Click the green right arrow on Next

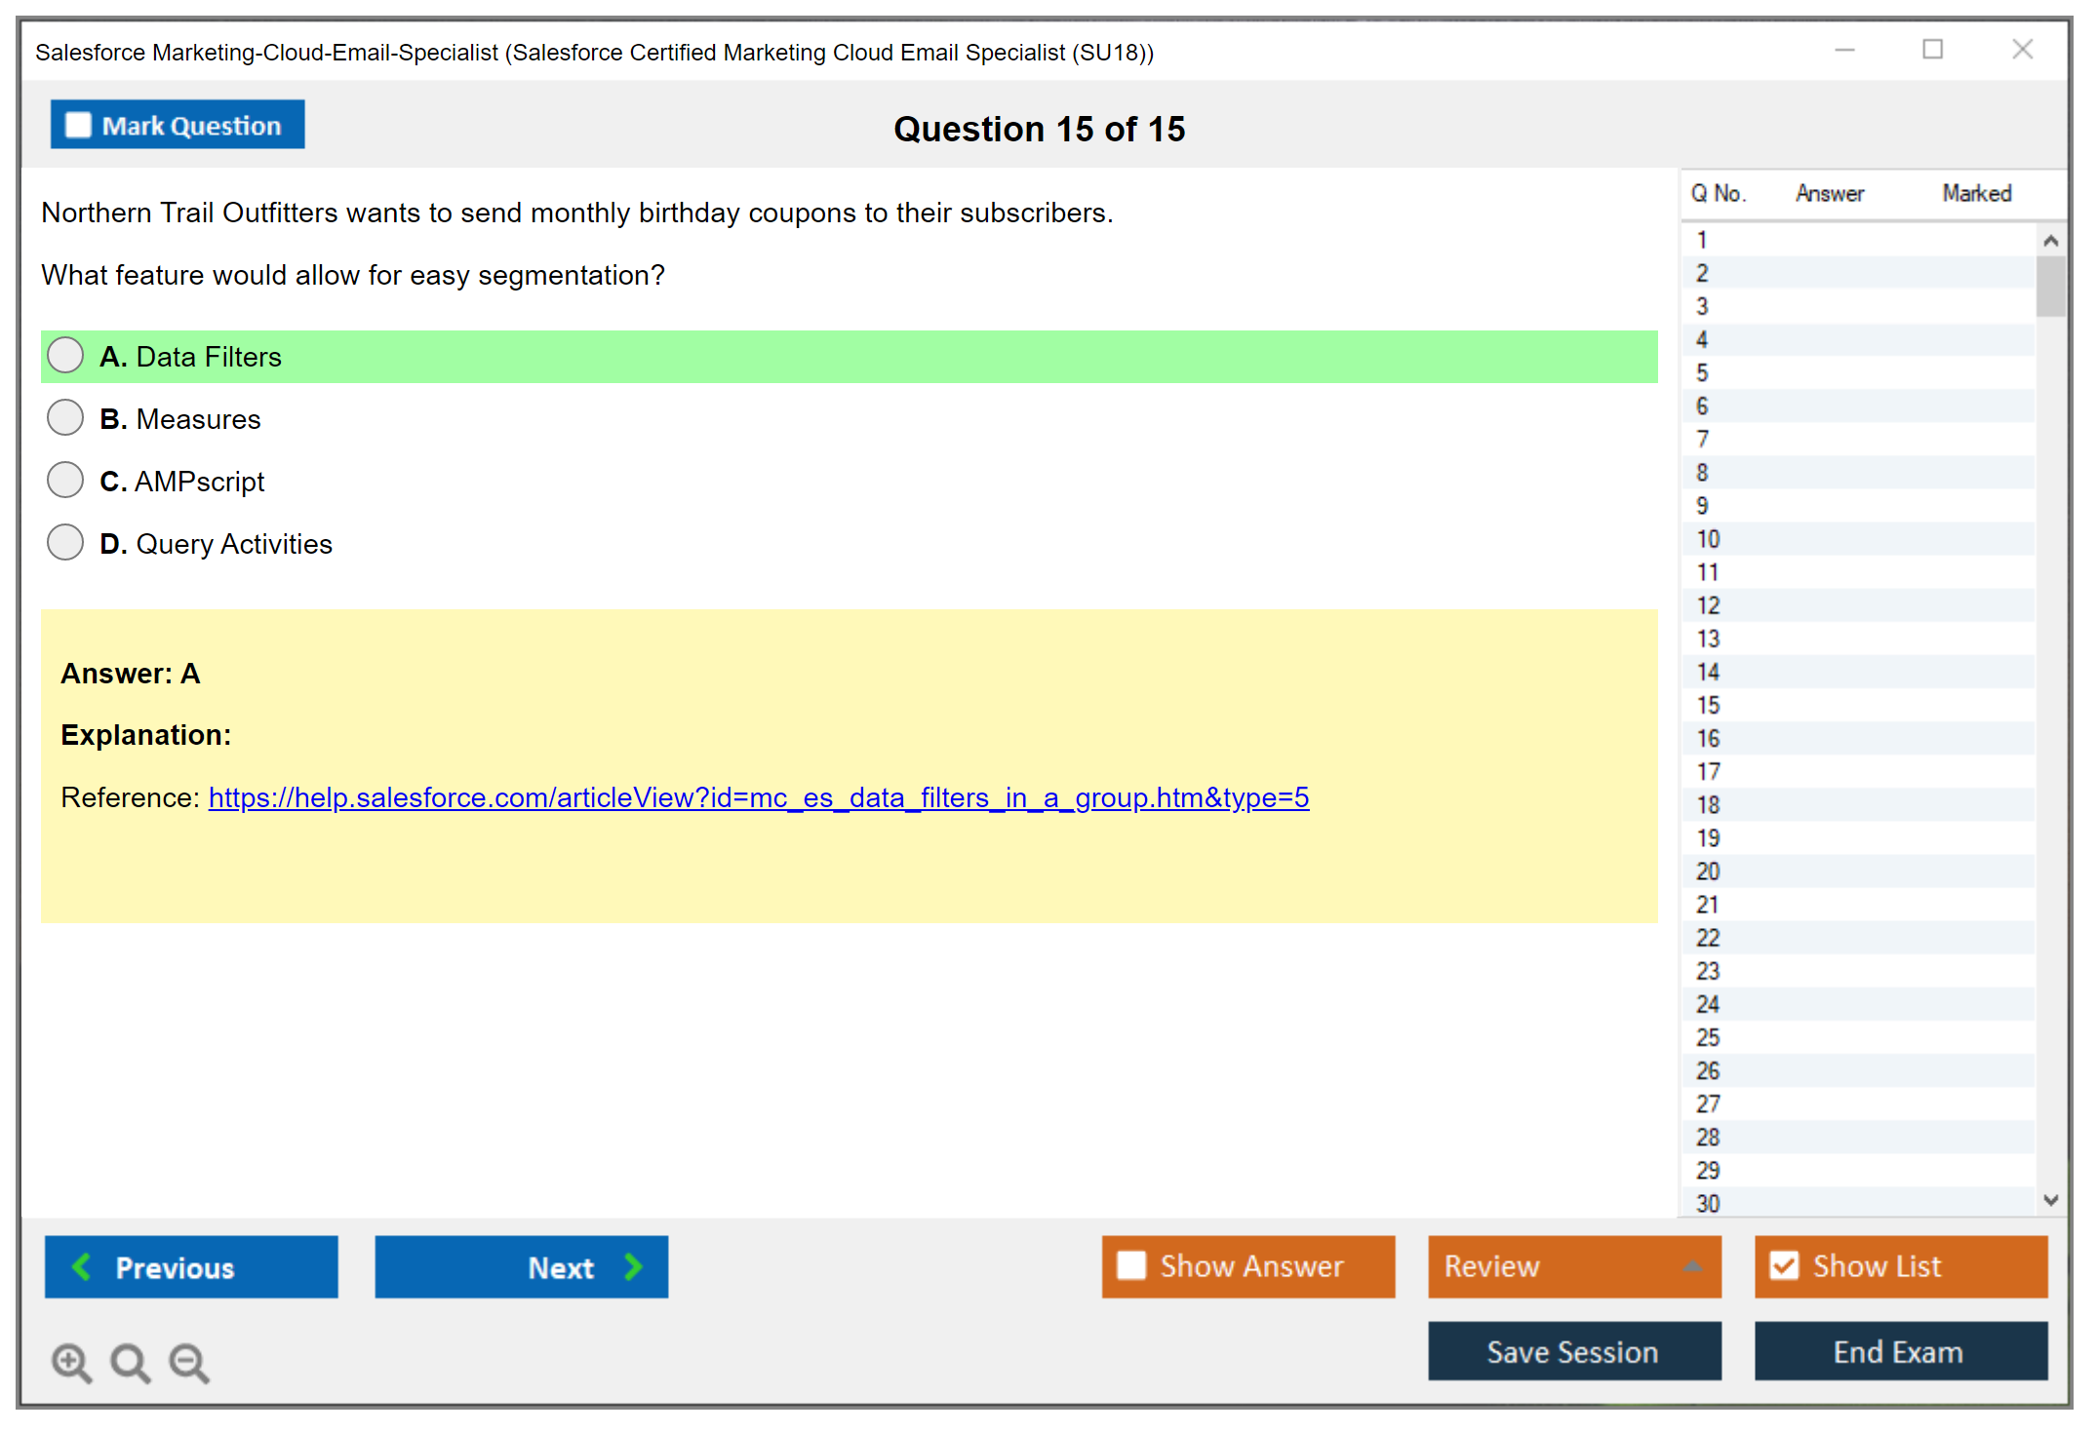634,1266
